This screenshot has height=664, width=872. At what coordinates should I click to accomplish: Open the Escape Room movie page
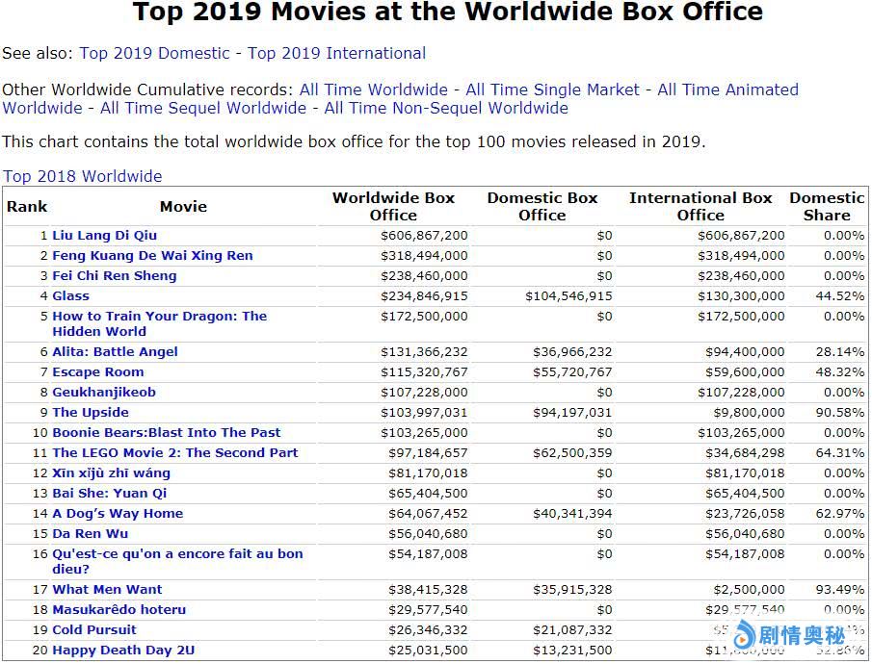tap(97, 371)
